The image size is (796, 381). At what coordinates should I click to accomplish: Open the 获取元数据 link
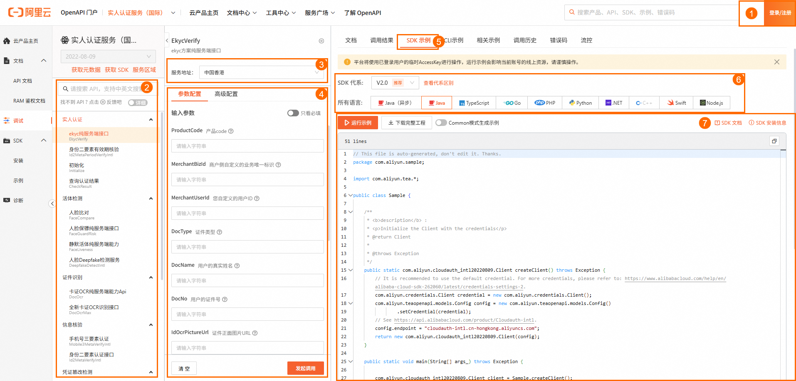(x=86, y=70)
